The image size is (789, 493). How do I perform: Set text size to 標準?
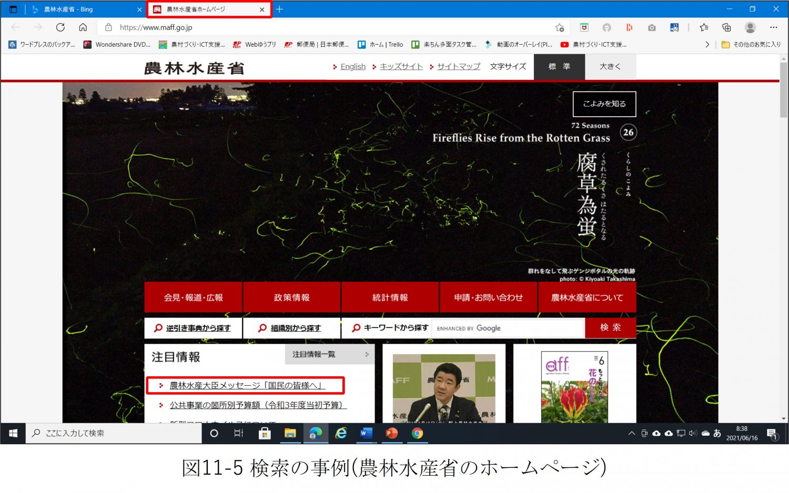coord(559,67)
